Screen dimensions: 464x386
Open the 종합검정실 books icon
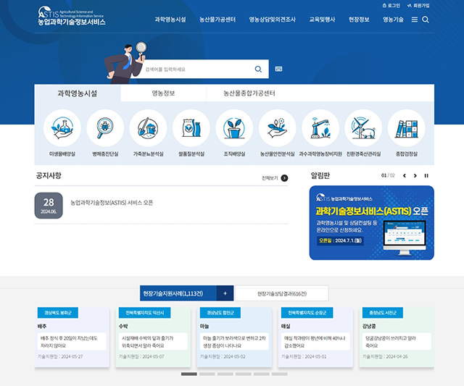coord(407,128)
